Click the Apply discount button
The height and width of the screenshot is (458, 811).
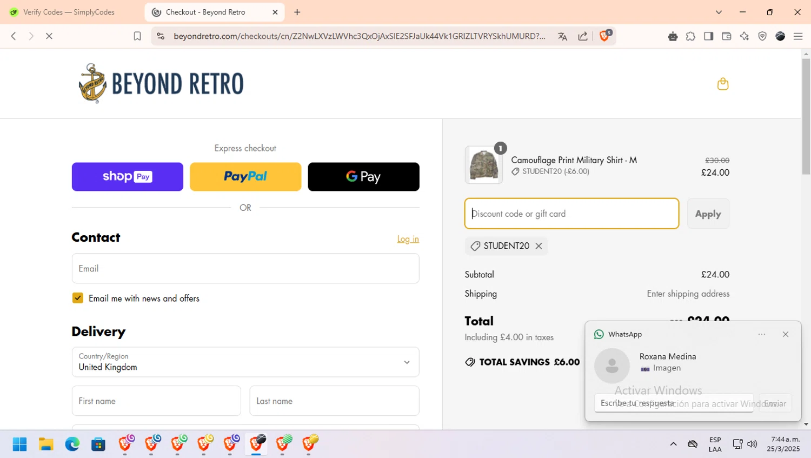[x=708, y=214]
